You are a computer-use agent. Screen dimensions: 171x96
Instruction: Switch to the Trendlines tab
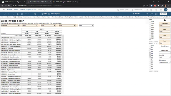138,17
